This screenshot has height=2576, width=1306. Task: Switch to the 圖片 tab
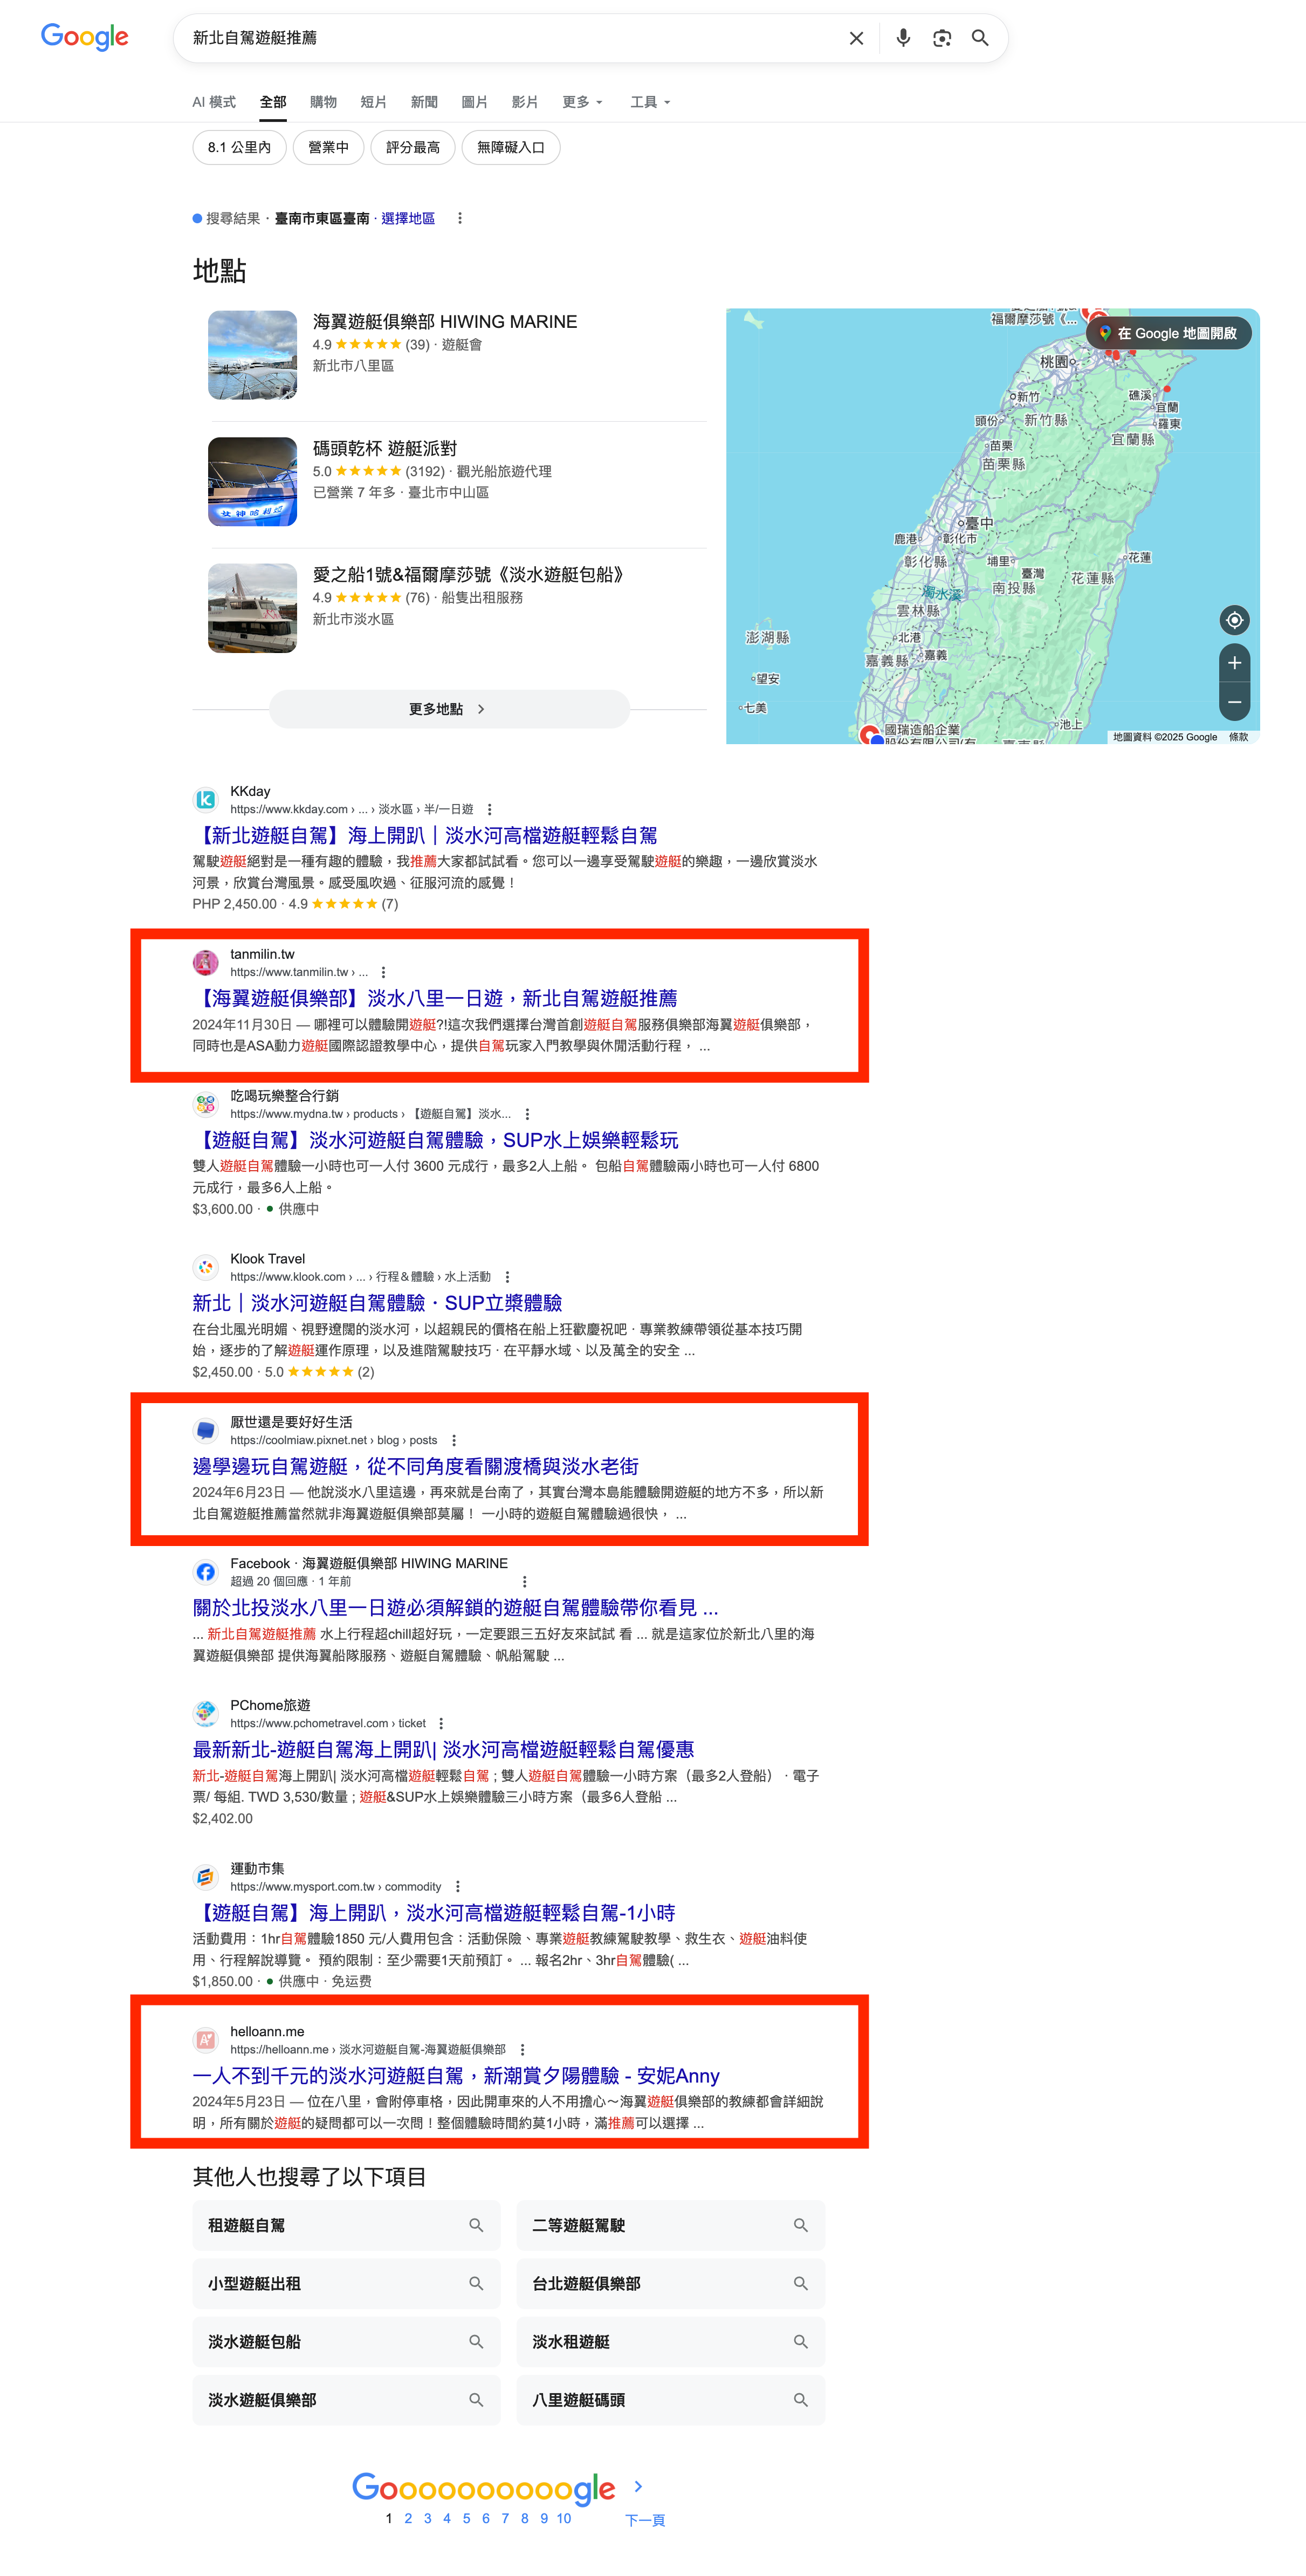click(x=474, y=102)
